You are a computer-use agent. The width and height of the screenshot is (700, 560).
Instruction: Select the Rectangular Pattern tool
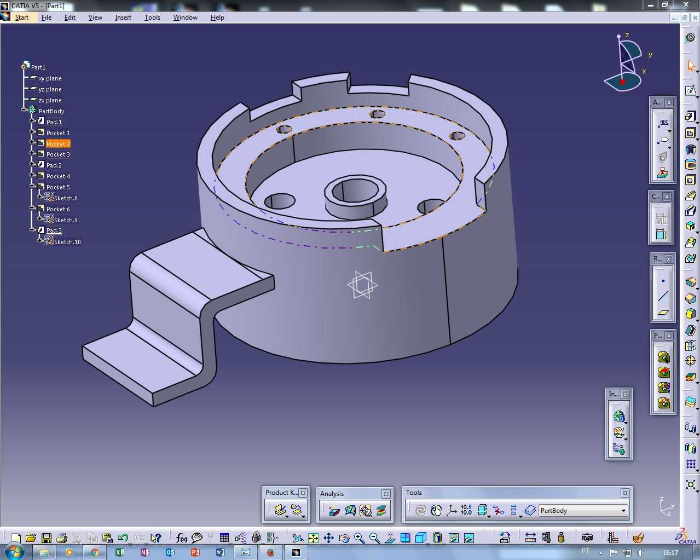(x=691, y=464)
